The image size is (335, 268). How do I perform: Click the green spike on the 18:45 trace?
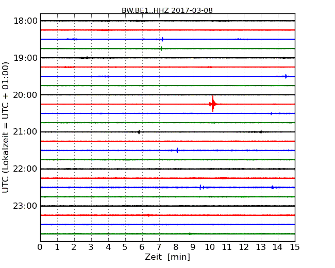(x=161, y=48)
